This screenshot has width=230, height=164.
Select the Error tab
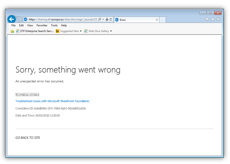click(x=135, y=20)
